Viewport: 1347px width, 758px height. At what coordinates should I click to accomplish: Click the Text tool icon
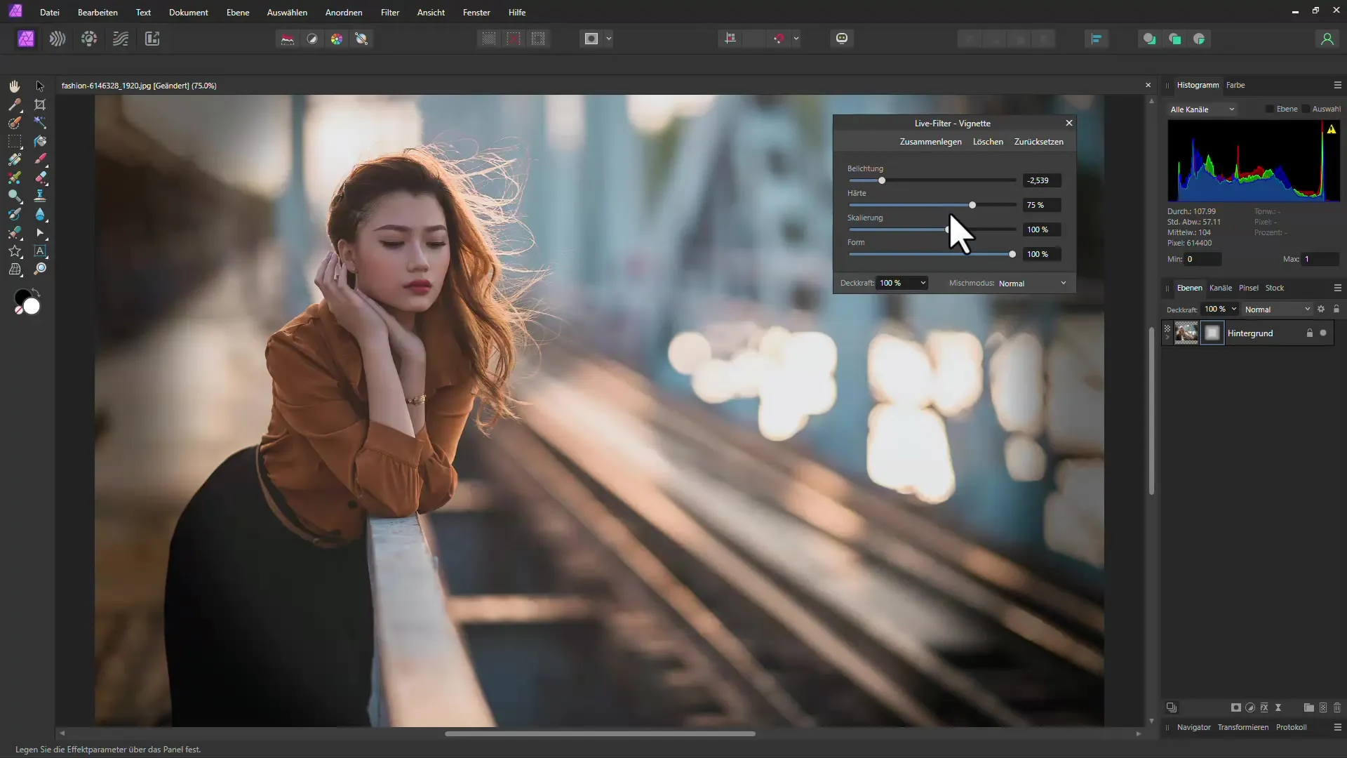(x=40, y=250)
